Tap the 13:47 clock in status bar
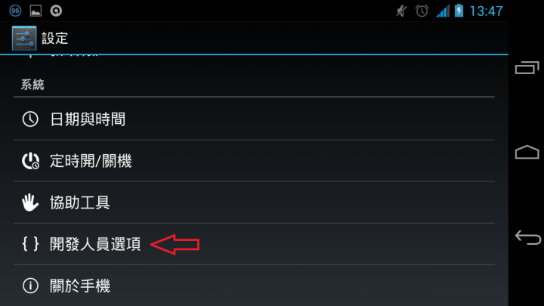This screenshot has width=544, height=306. pyautogui.click(x=486, y=11)
